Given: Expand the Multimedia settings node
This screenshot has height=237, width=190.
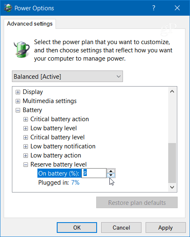Looking at the screenshot, I should point(18,101).
